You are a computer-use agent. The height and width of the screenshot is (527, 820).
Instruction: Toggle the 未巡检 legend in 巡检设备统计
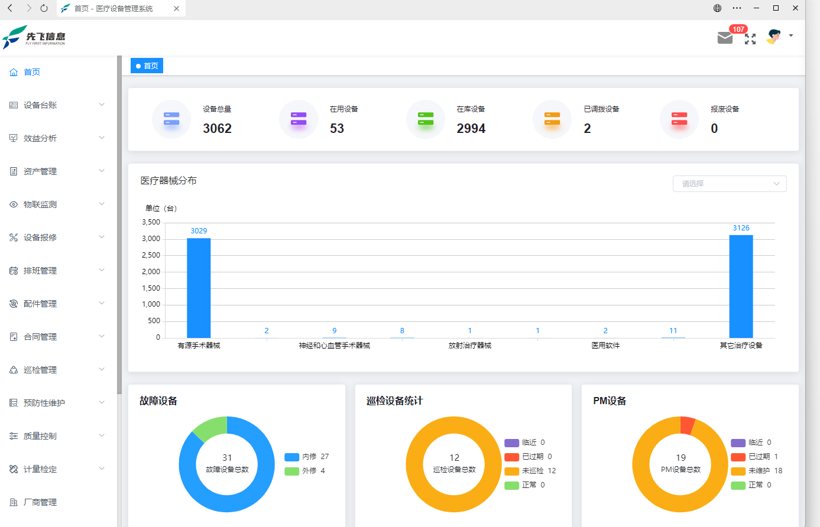pyautogui.click(x=530, y=471)
